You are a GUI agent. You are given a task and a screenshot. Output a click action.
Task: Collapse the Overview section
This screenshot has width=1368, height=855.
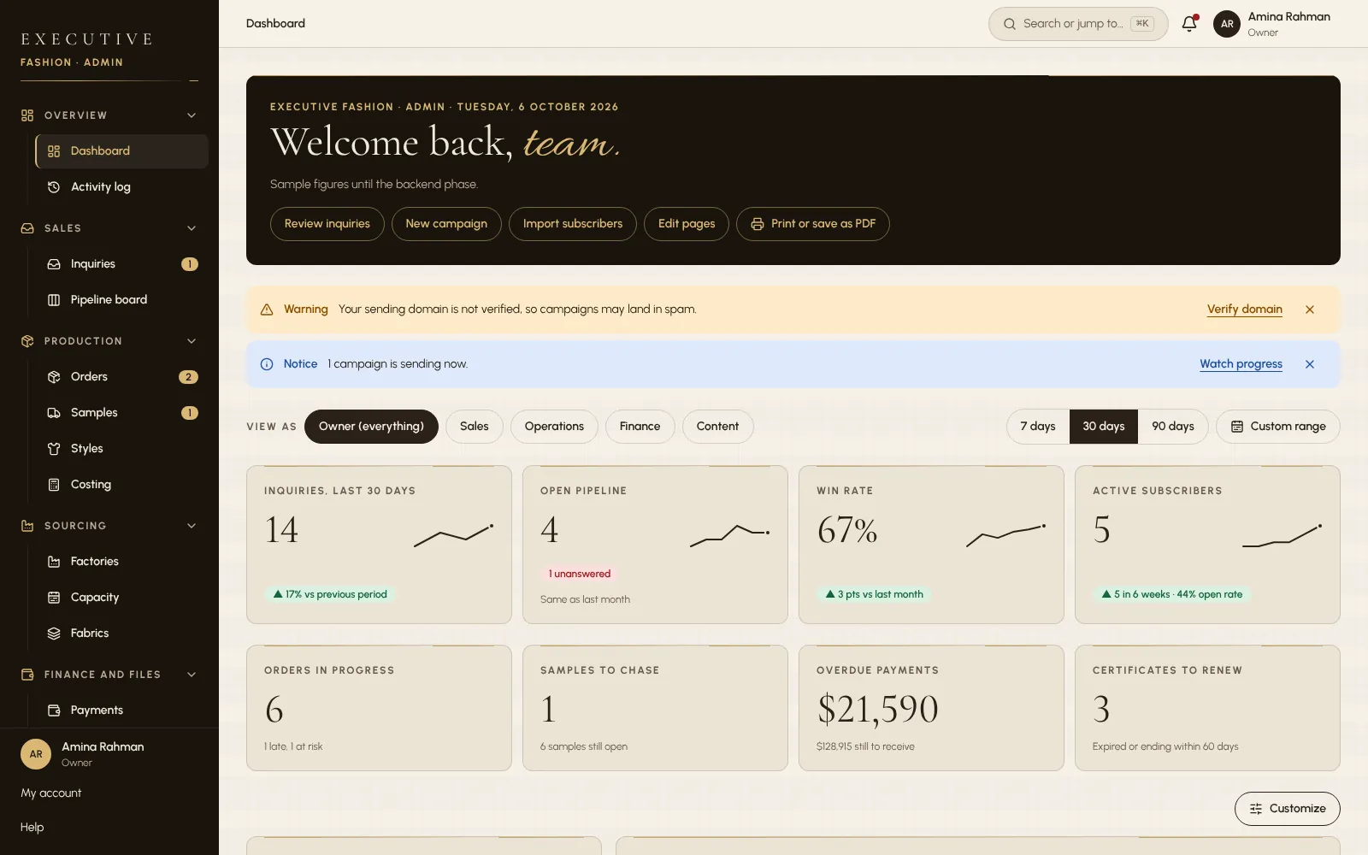point(109,115)
